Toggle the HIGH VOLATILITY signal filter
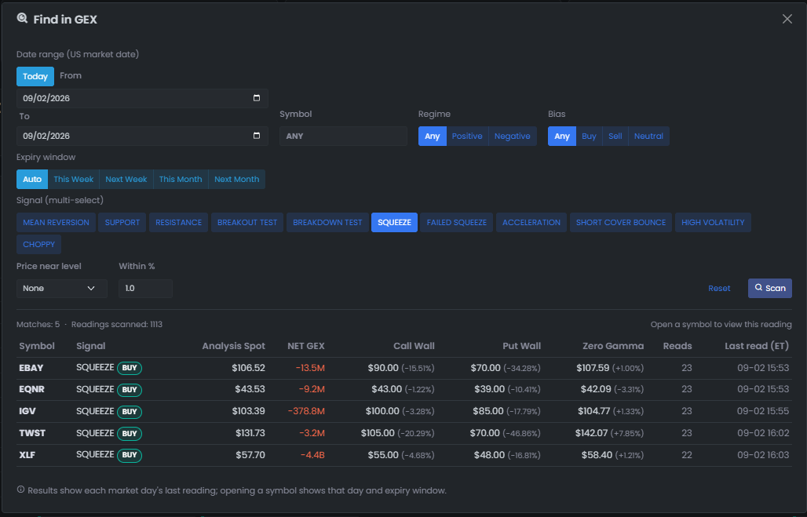The image size is (807, 517). [x=713, y=222]
